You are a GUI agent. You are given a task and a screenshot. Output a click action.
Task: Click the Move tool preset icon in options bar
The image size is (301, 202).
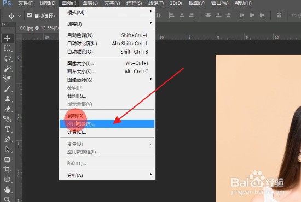(11, 15)
